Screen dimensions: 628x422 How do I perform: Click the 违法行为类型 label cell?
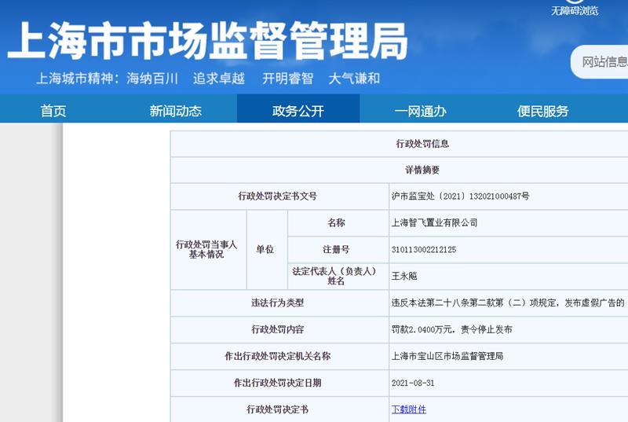pos(278,303)
